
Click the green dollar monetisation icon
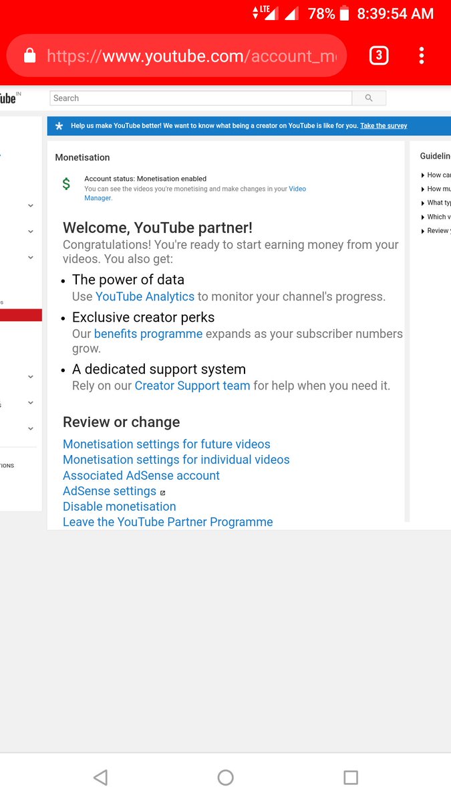(66, 184)
